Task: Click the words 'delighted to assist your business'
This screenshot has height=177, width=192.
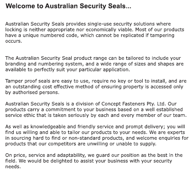Action: [89, 161]
